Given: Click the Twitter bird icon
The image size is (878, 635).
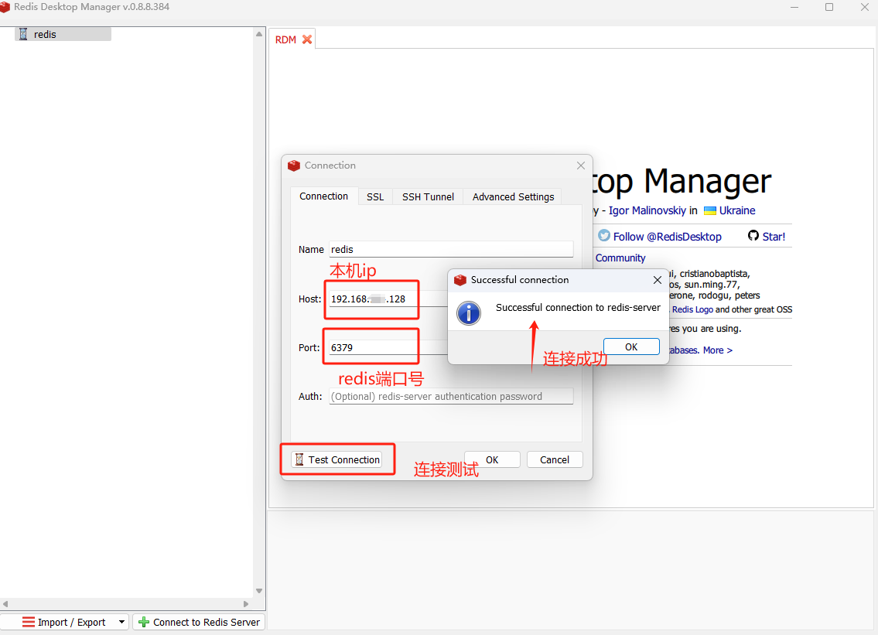Looking at the screenshot, I should pyautogui.click(x=604, y=236).
